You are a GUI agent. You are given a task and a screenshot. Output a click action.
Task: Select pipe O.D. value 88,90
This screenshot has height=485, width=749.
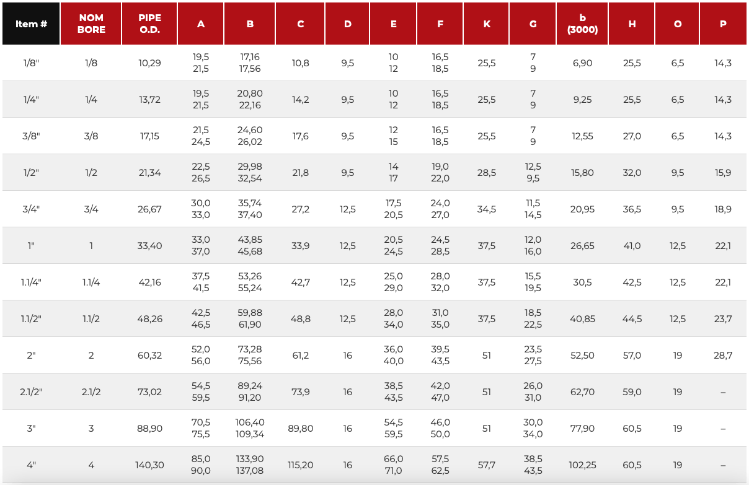coord(149,429)
